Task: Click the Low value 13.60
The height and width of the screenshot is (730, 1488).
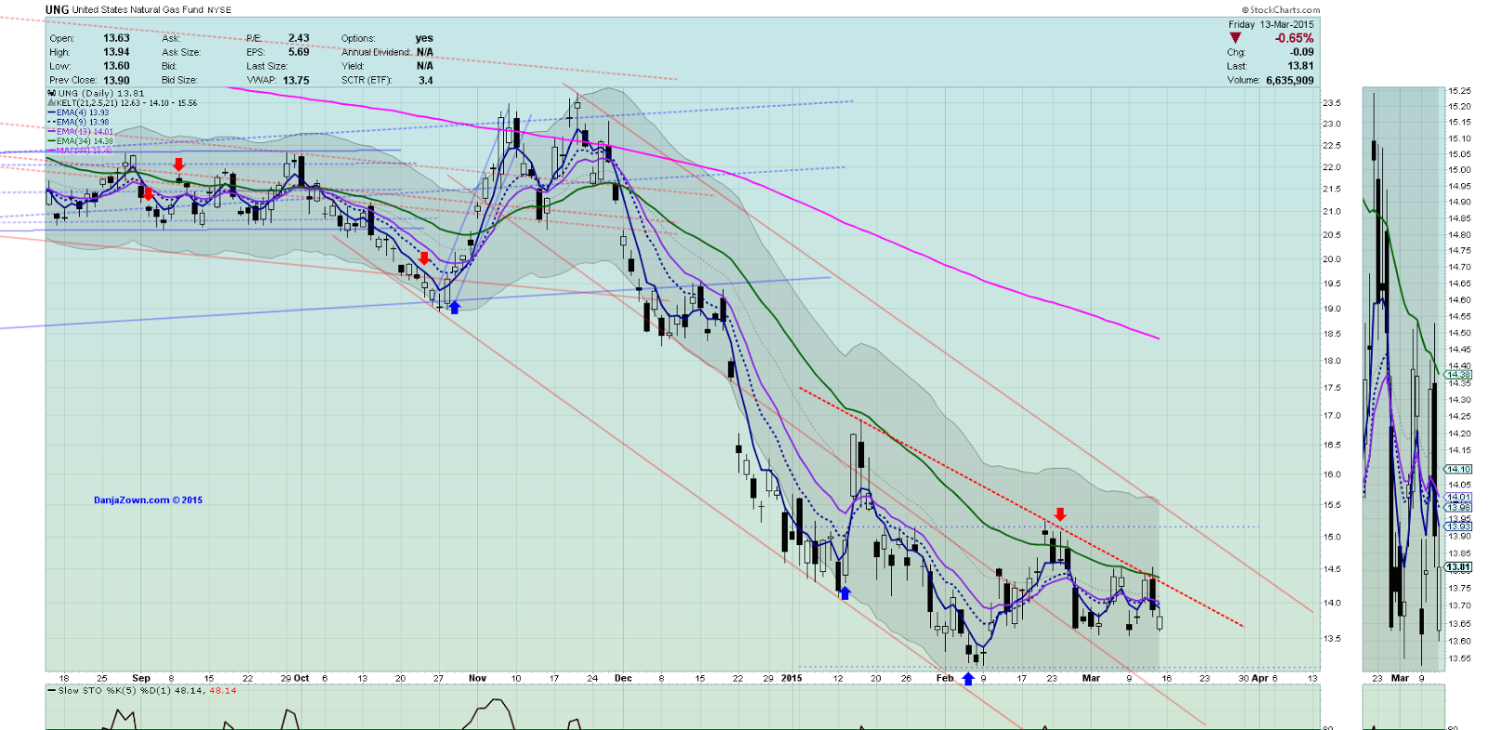Action: pos(116,66)
